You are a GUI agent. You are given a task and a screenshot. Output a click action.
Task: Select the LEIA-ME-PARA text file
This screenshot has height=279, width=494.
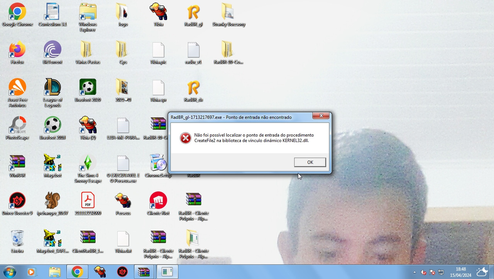click(x=123, y=128)
